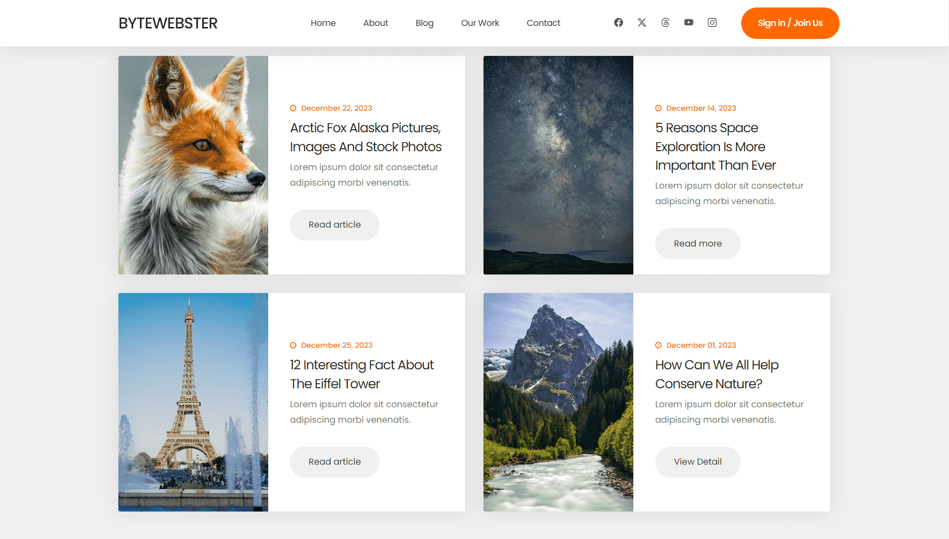
Task: Open the How Can We All Help title
Action: point(717,374)
